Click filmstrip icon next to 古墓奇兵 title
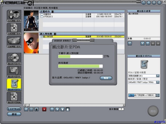 pos(53,12)
